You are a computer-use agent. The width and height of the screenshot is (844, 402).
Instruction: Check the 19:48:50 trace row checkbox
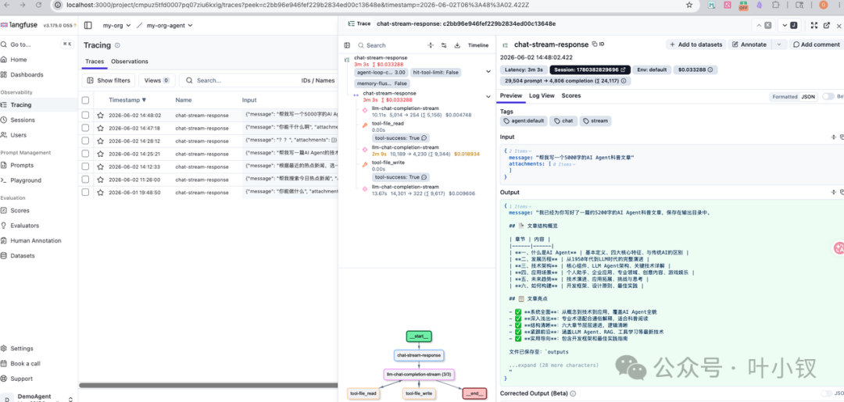point(86,192)
